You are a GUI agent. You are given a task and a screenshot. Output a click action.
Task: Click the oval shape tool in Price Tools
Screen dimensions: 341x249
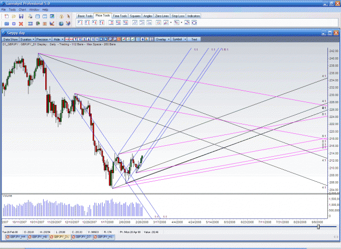(194, 22)
